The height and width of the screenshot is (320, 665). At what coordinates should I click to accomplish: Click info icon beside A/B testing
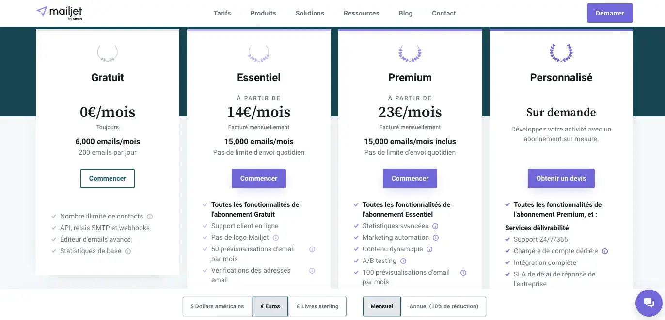click(403, 261)
